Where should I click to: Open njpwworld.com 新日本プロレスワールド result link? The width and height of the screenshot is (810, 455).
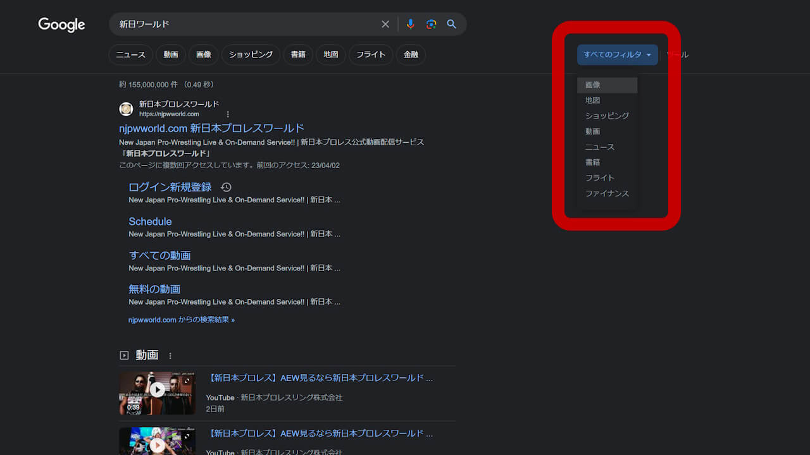tap(211, 128)
